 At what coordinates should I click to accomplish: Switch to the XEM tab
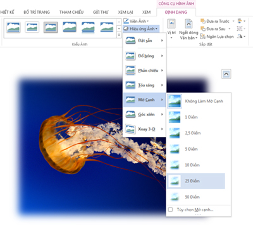pyautogui.click(x=146, y=12)
